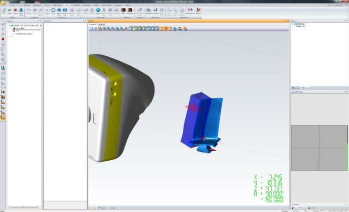Click the red Cancel X icon
Image resolution: width=349 pixels, height=212 pixels.
coord(15,11)
